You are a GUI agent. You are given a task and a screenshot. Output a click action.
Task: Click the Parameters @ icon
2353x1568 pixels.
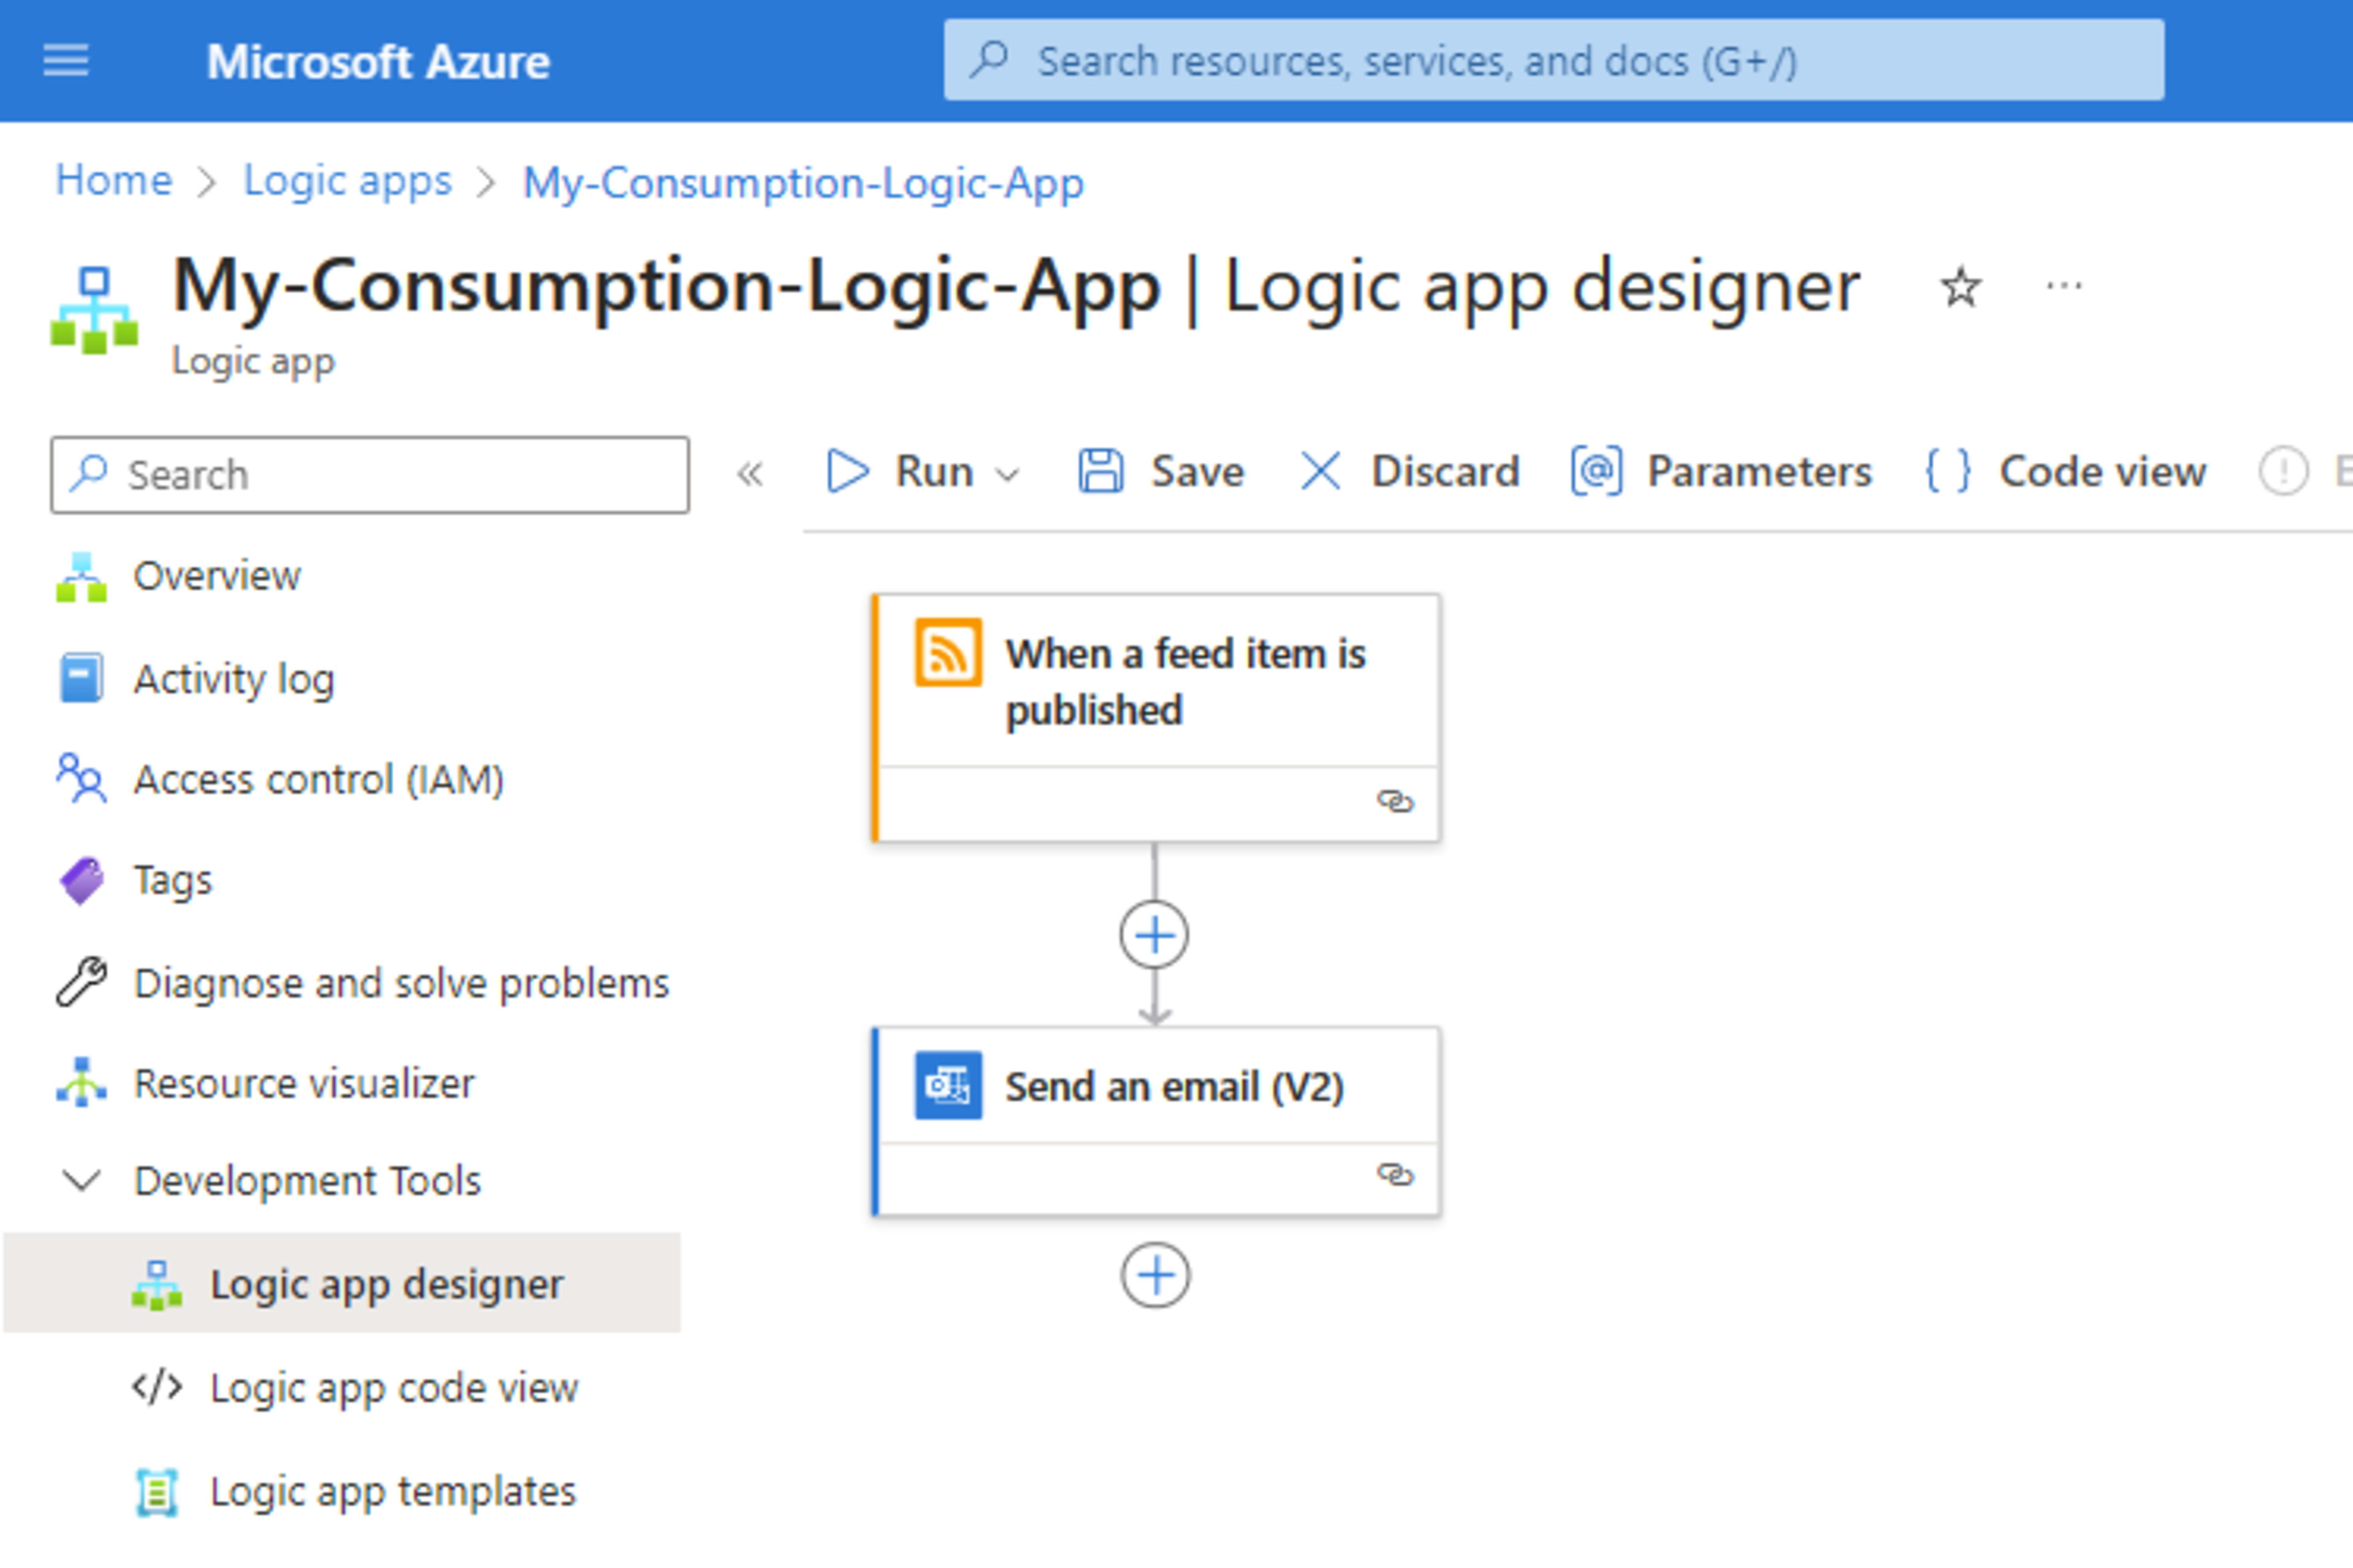[x=1596, y=471]
